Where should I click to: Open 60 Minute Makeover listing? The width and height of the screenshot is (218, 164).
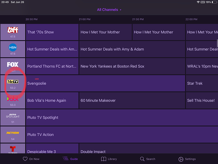click(x=132, y=100)
